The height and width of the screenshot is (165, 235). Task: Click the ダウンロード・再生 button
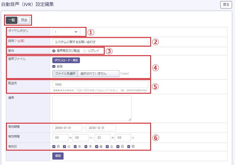click(66, 60)
